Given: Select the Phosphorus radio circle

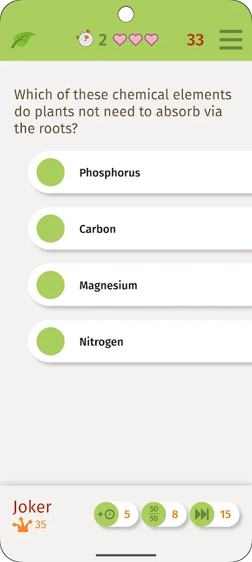Looking at the screenshot, I should [50, 172].
